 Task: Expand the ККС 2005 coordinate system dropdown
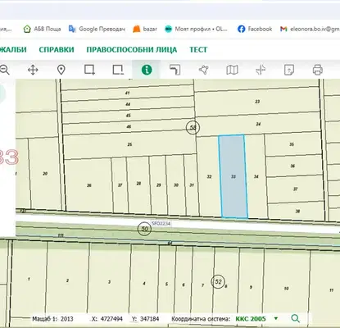(276, 318)
